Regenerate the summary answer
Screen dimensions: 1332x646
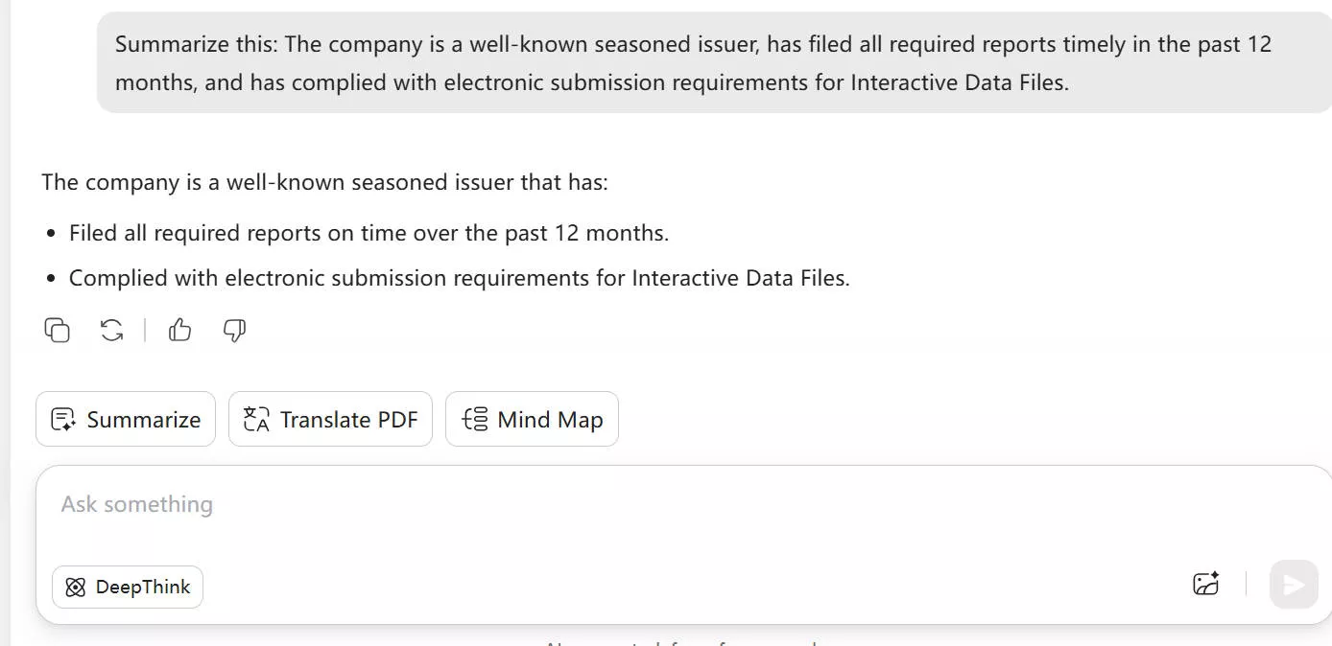click(x=111, y=330)
